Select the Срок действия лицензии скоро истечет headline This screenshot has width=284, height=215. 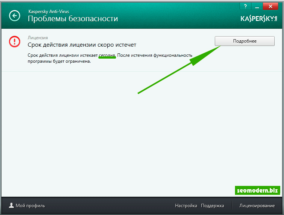point(82,45)
